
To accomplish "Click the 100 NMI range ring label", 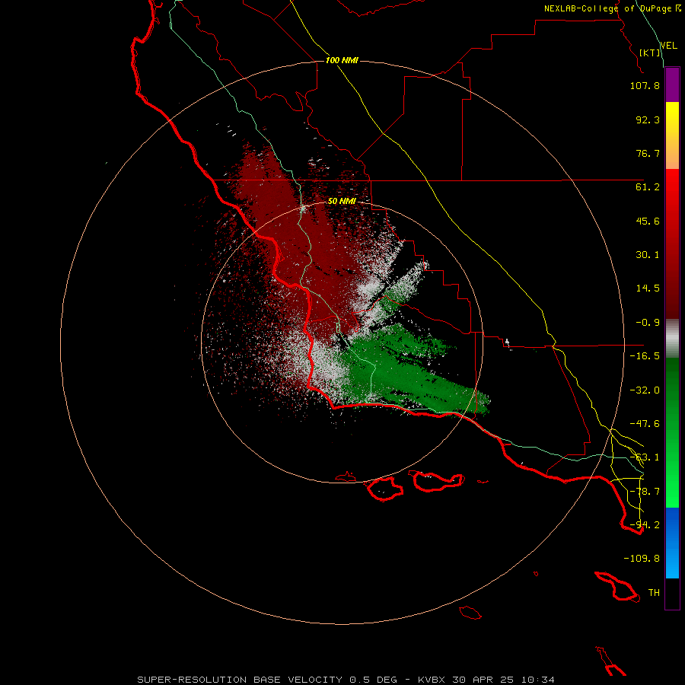I will tap(342, 60).
